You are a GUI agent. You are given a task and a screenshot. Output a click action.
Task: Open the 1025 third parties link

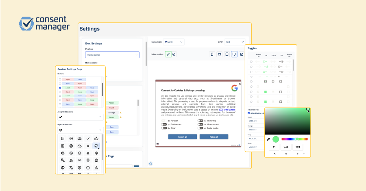pyautogui.click(x=227, y=110)
